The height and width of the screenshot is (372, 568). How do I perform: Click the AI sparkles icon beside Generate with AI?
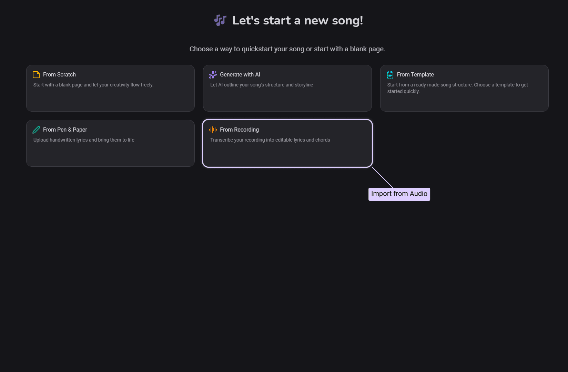213,74
